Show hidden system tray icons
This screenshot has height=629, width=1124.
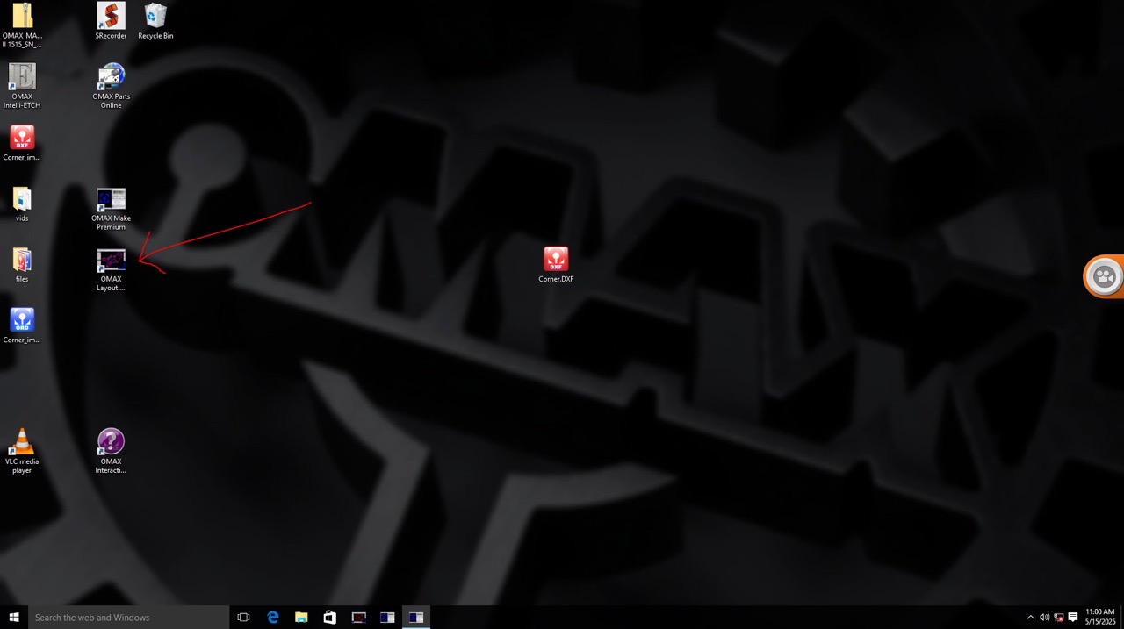(x=1030, y=618)
